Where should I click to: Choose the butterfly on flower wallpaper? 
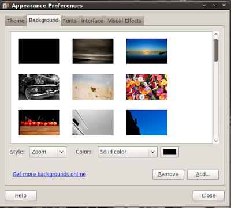pyautogui.click(x=93, y=87)
